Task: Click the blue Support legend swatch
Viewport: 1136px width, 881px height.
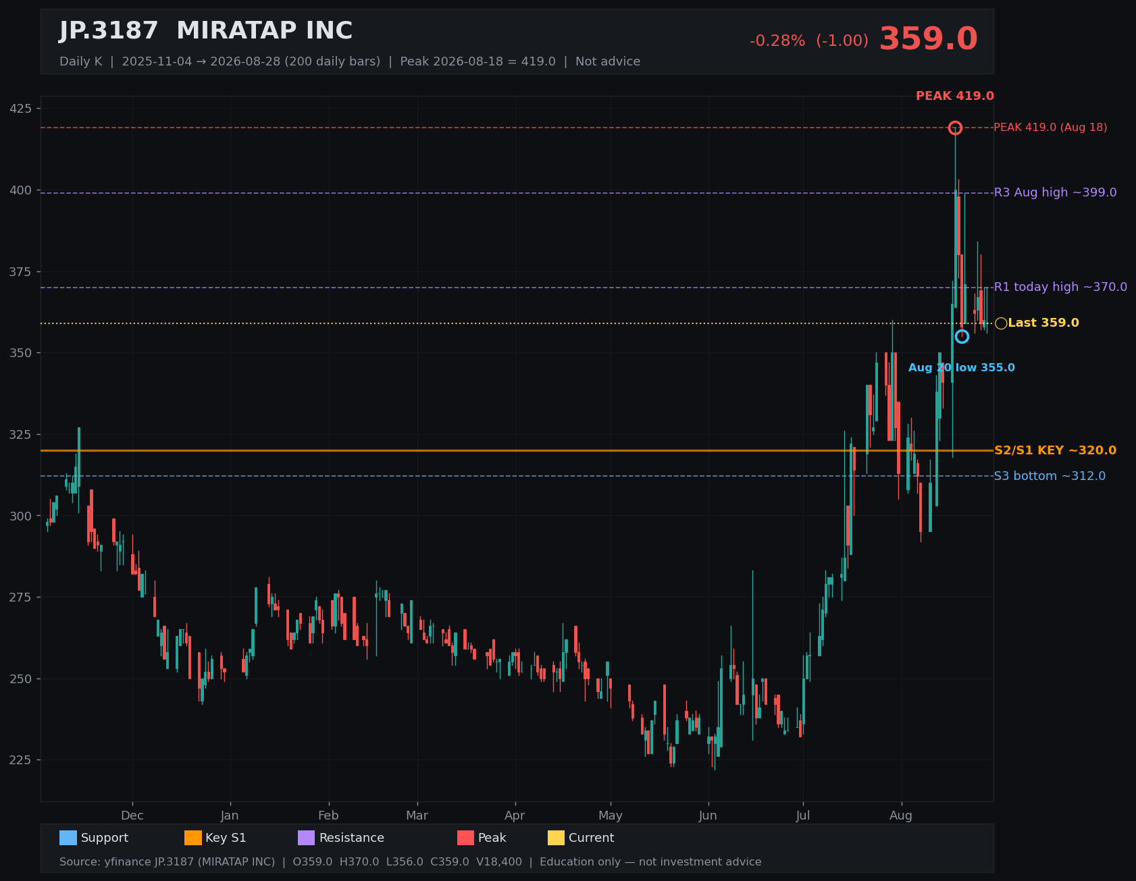Action: point(68,838)
